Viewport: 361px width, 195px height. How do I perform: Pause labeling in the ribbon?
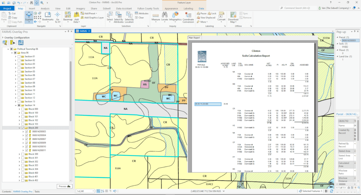click(x=202, y=14)
